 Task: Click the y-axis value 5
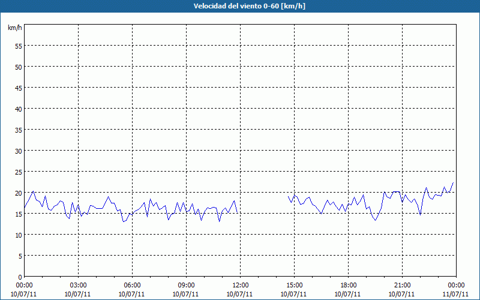tap(20, 256)
